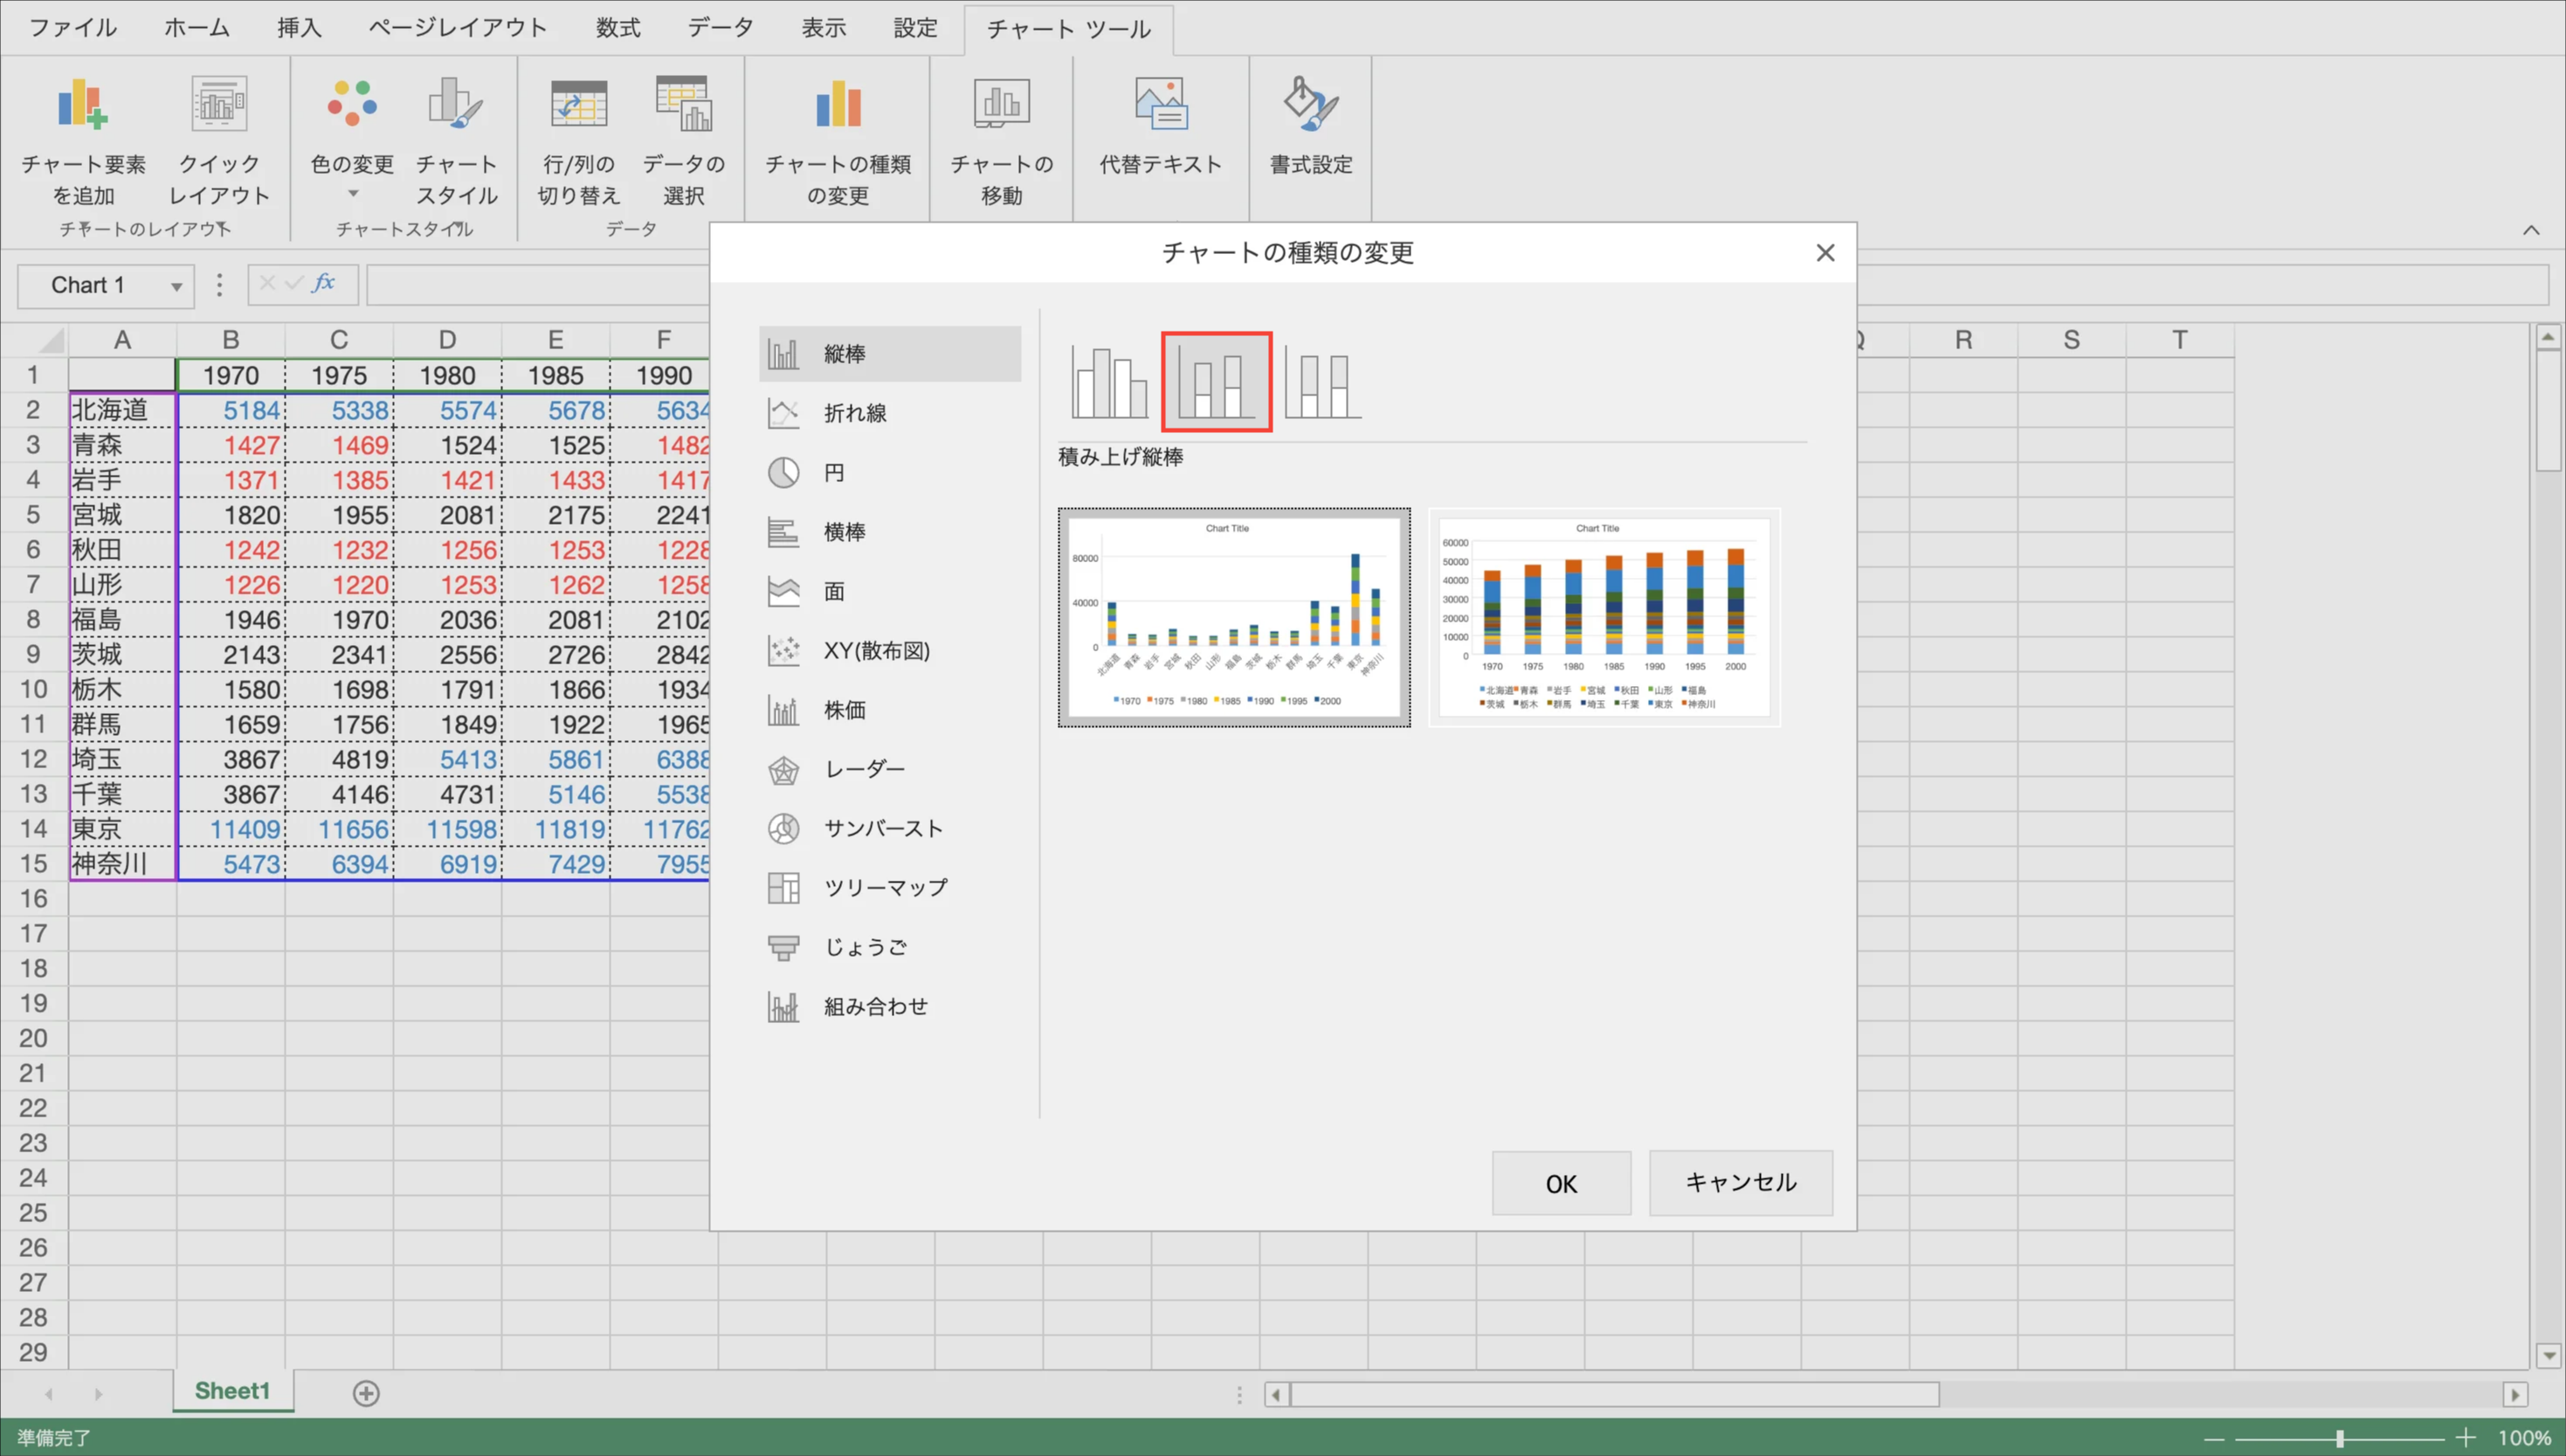
Task: Choose the レーダー chart type
Action: pos(863,769)
